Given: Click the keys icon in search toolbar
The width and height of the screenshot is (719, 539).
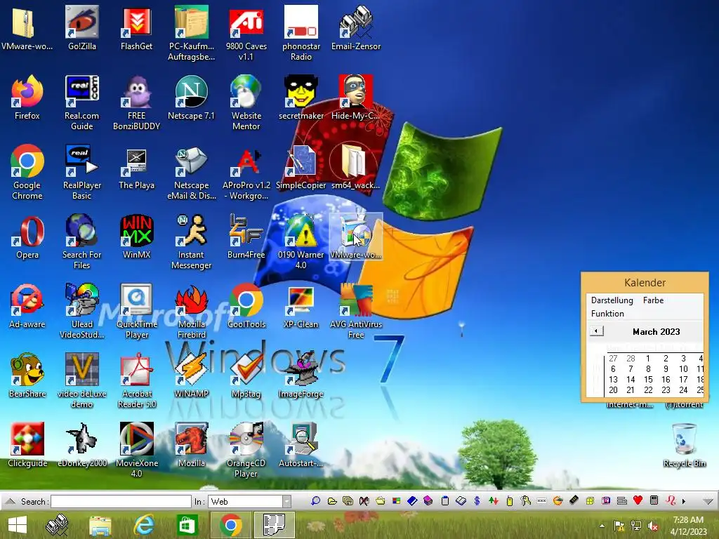Looking at the screenshot, I should (x=525, y=501).
